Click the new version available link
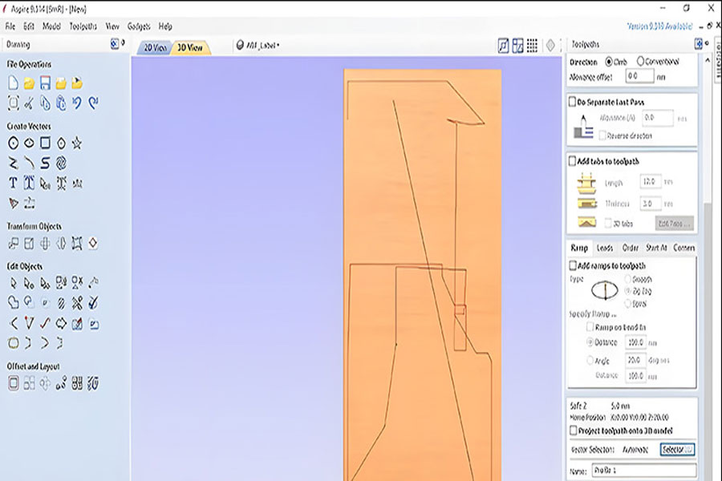722x481 pixels. click(x=659, y=26)
